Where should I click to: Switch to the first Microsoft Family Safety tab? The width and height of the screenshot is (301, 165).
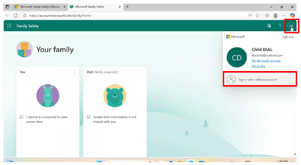coord(39,7)
